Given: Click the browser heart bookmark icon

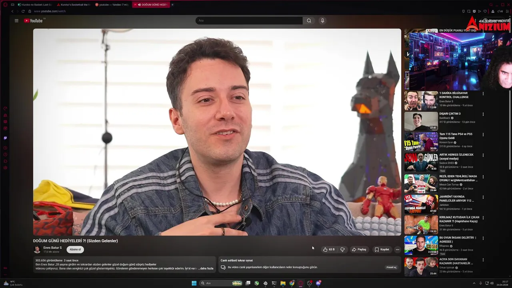Looking at the screenshot, I should pyautogui.click(x=485, y=11).
